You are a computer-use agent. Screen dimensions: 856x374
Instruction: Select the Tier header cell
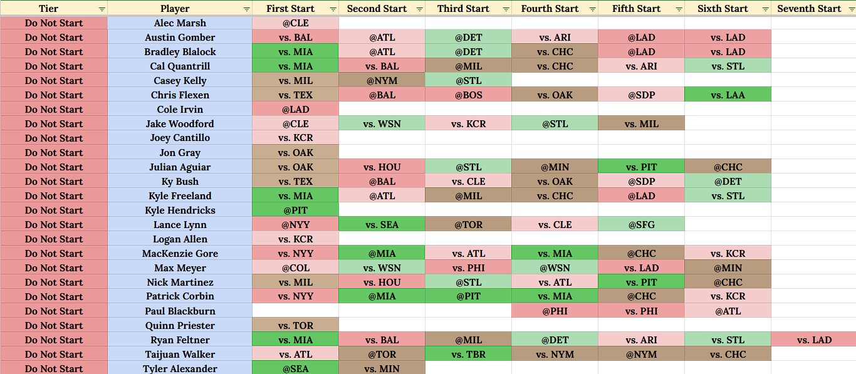pos(54,9)
